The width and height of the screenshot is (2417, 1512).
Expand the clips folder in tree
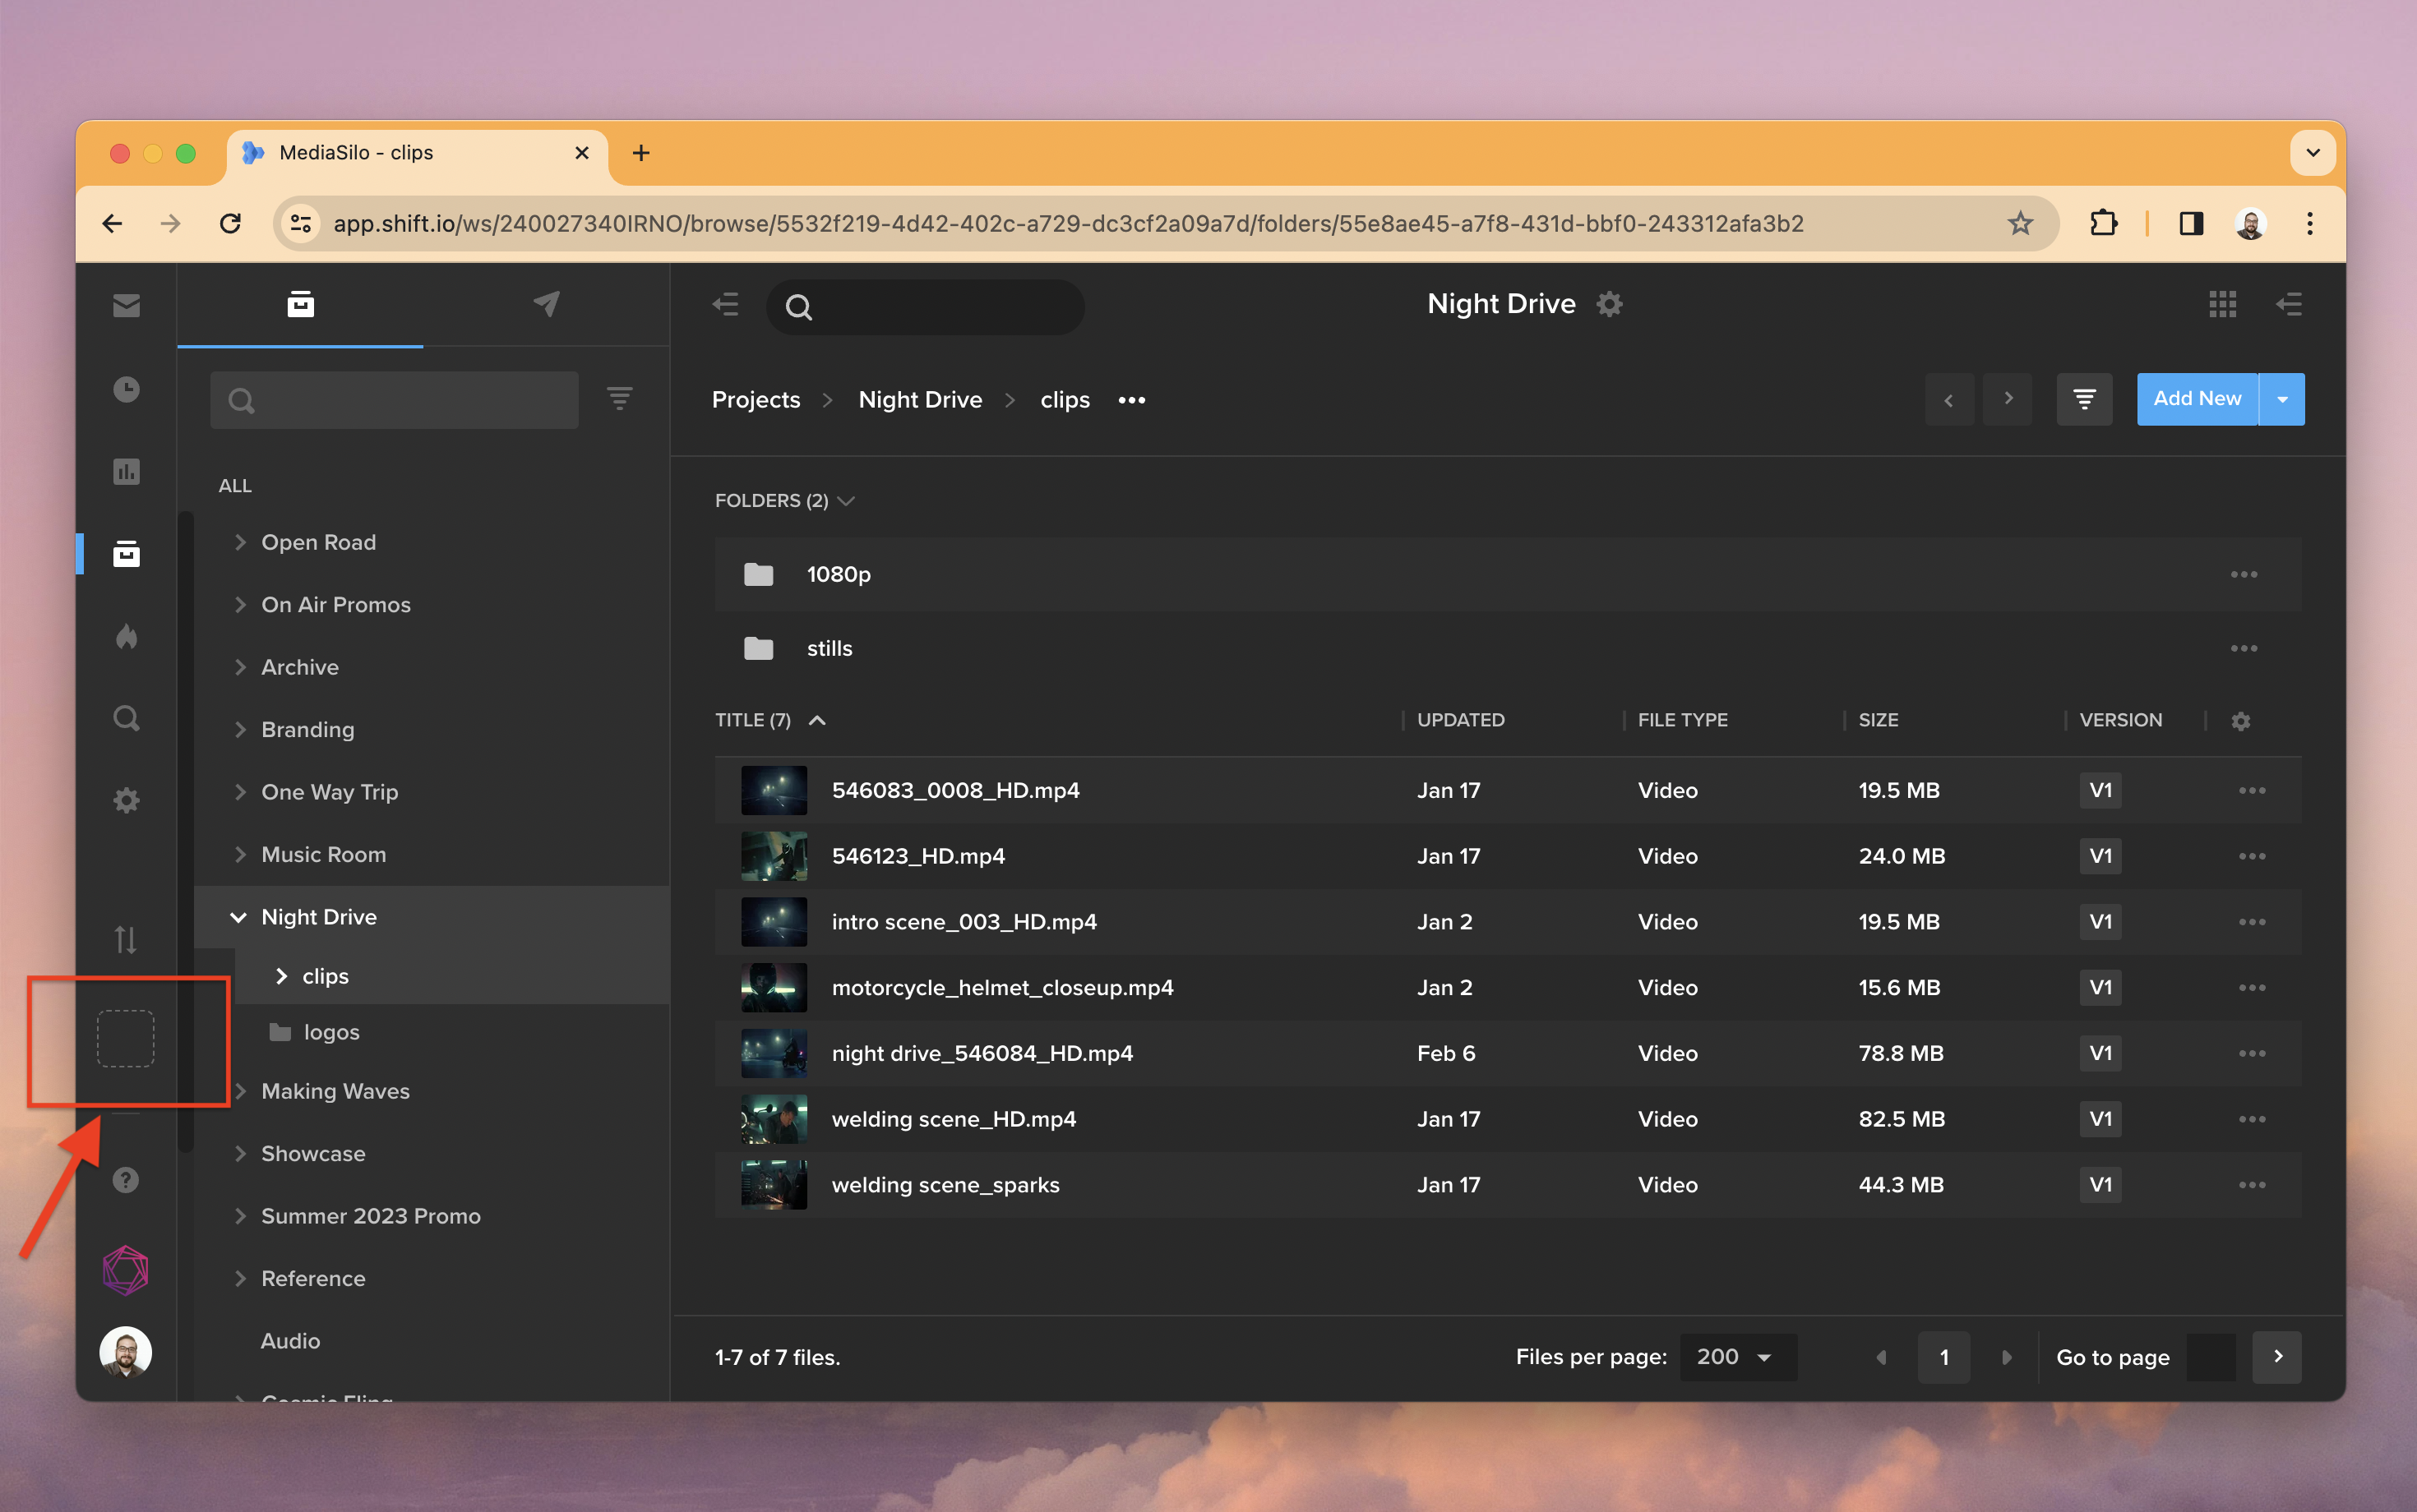(281, 976)
